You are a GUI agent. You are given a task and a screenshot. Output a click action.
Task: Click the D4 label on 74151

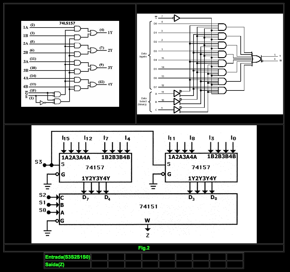click(107, 198)
